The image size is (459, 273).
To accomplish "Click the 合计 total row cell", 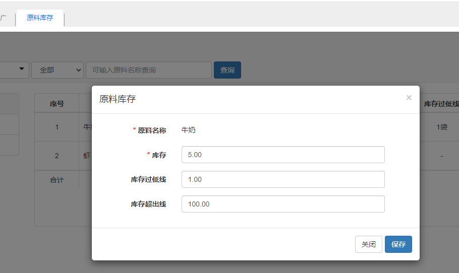I will (56, 180).
